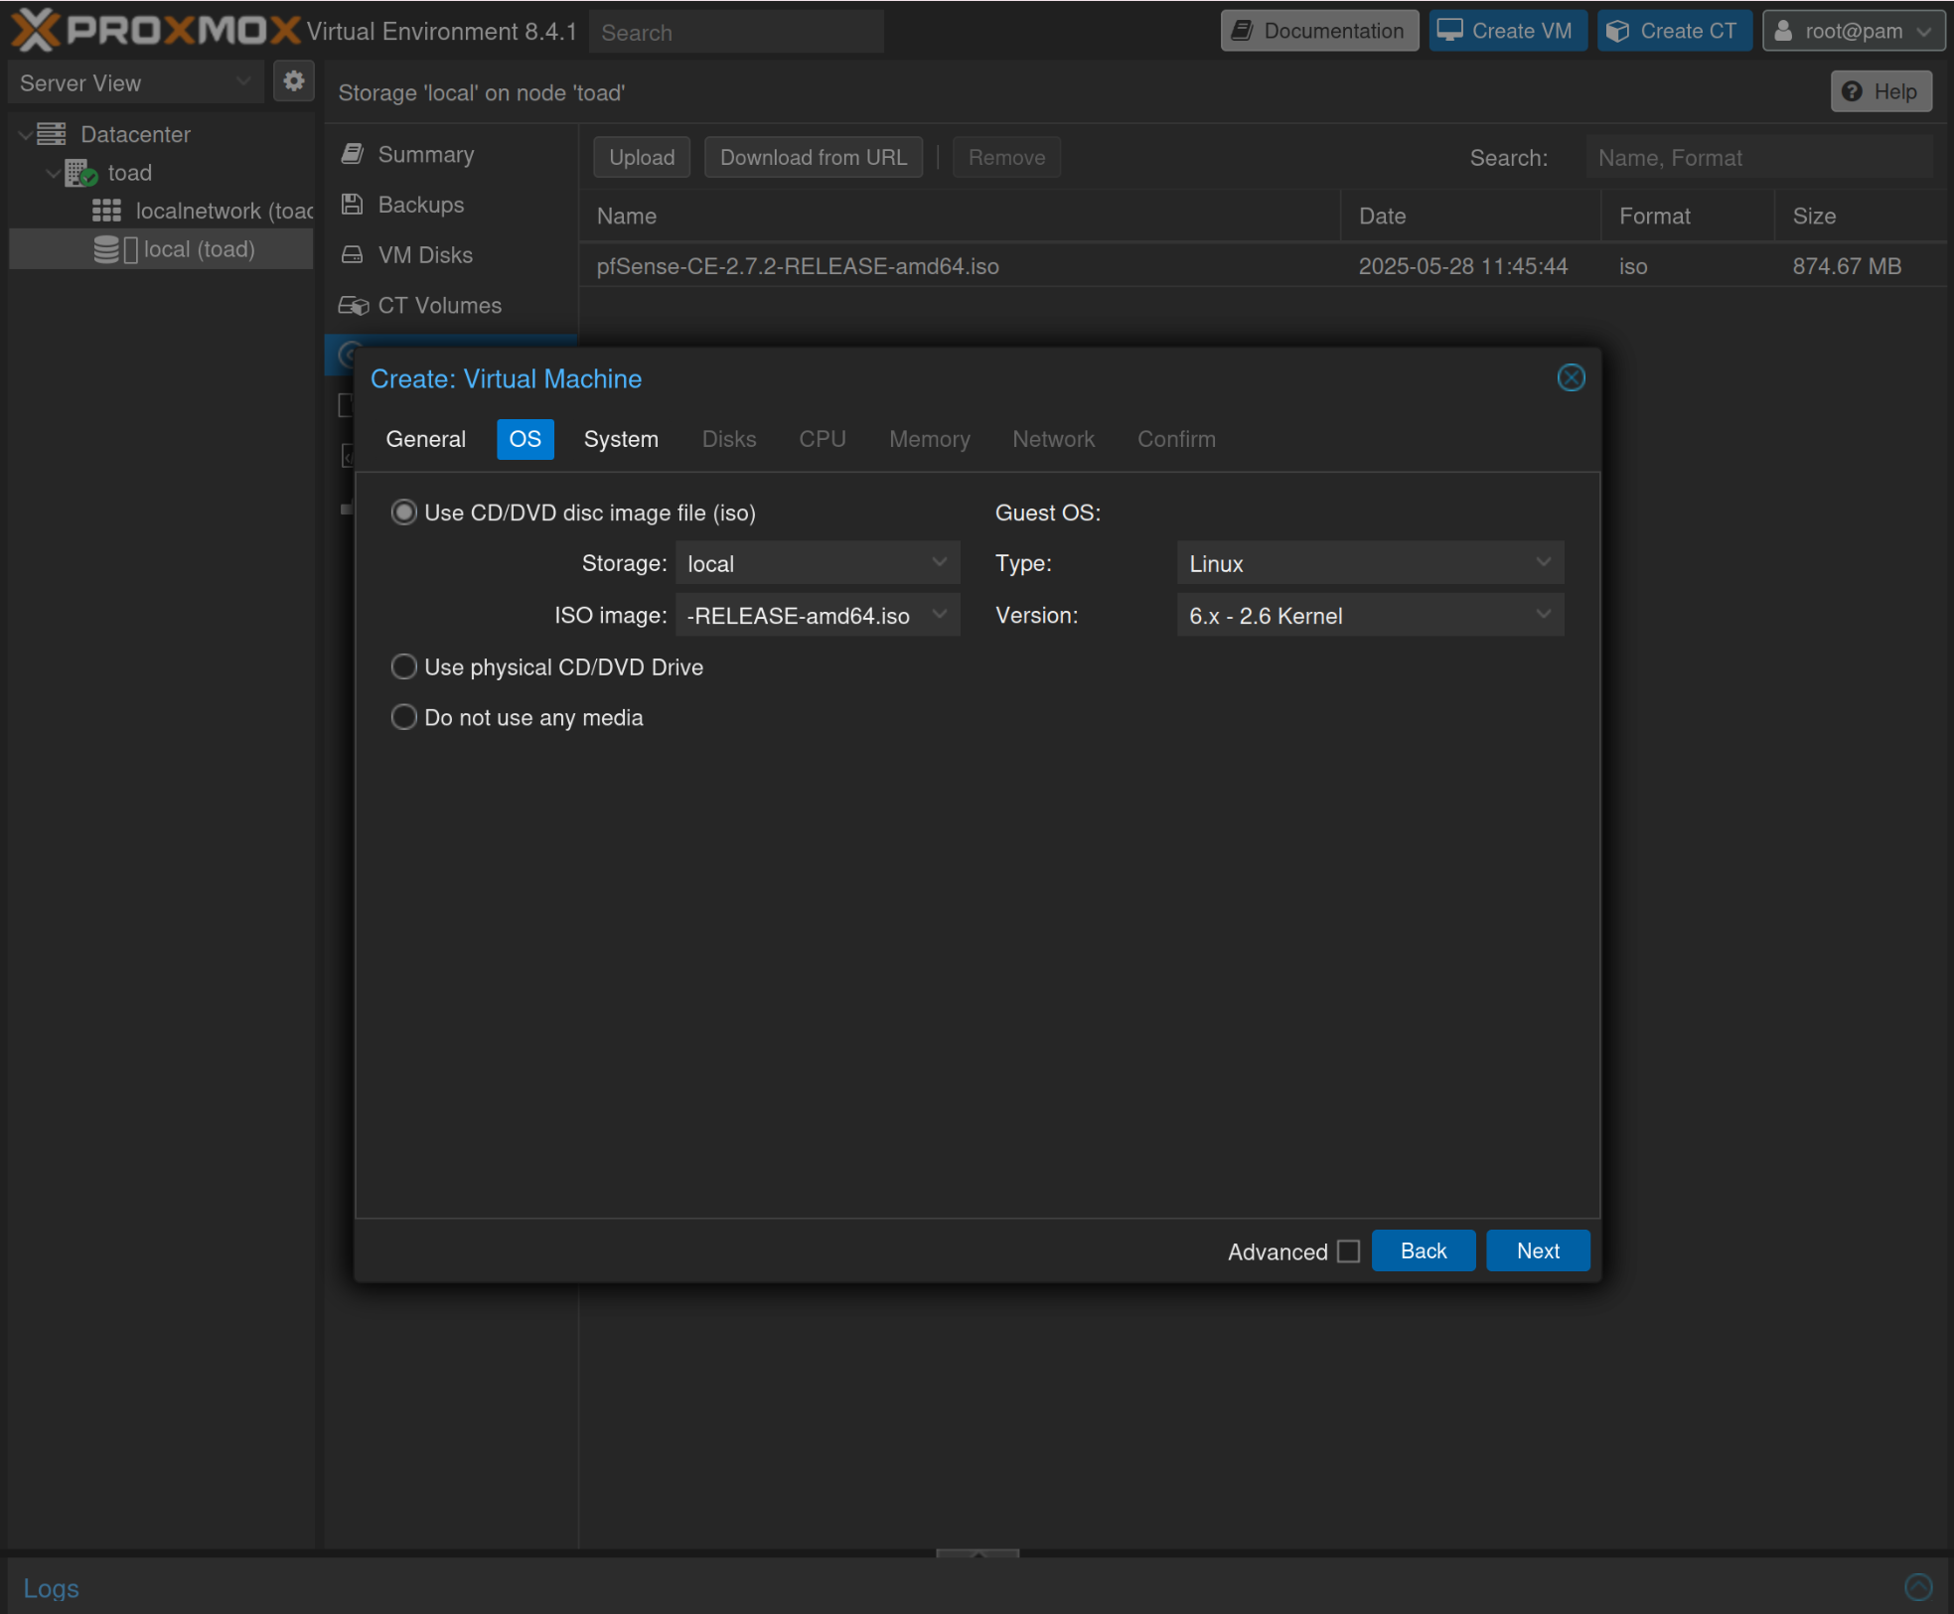Open the Documentation button

(1319, 31)
